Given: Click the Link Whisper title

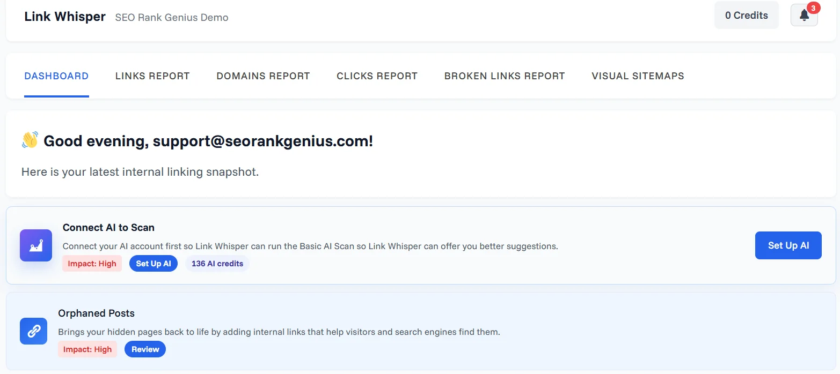Looking at the screenshot, I should 65,17.
